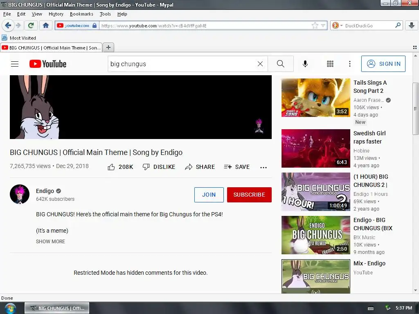Open the Mix - Endigo playlist thumbnail
419x314 pixels.
[x=315, y=277]
